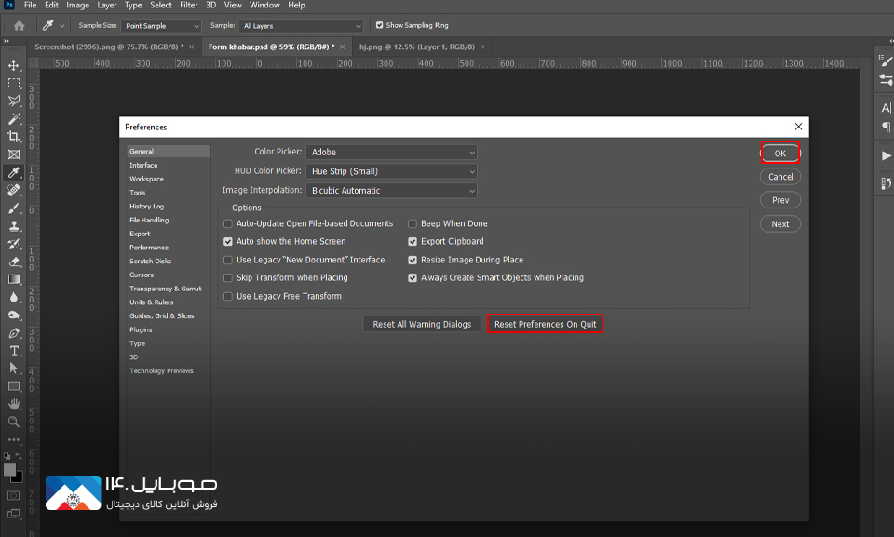This screenshot has width=894, height=537.
Task: Swap foreground and background colors
Action: 19,455
